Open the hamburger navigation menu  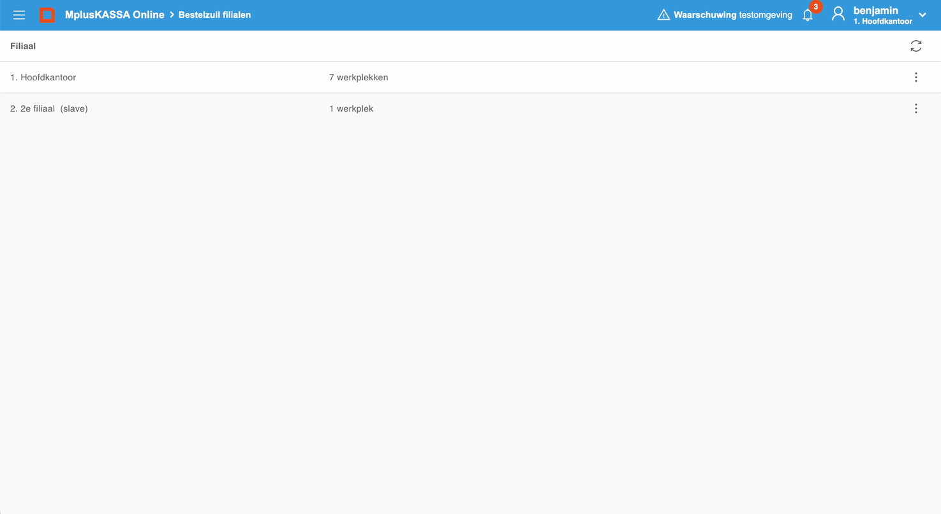19,15
